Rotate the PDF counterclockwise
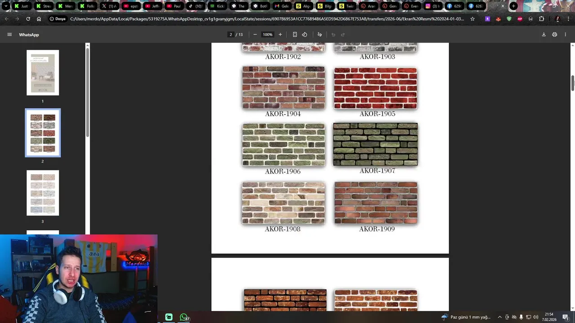This screenshot has height=323, width=575. click(305, 35)
